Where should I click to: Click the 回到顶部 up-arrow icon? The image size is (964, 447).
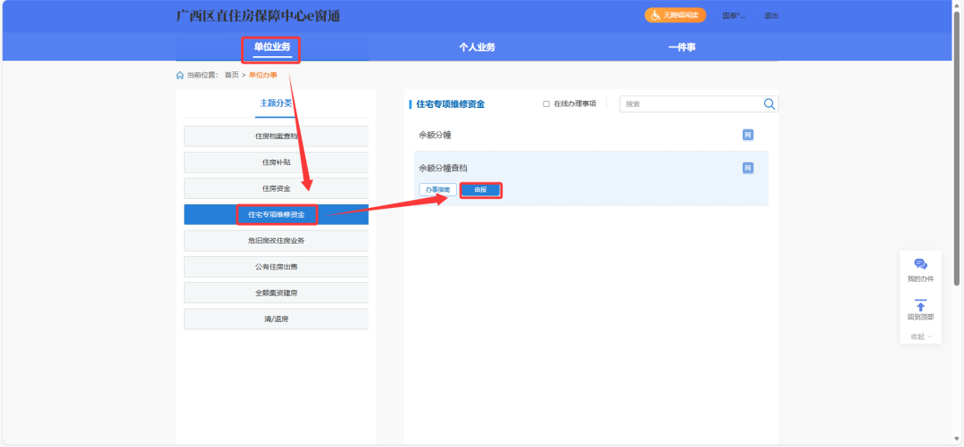920,305
